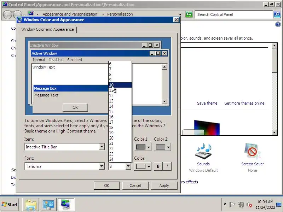The height and width of the screenshot is (212, 283).
Task: Toggle Italic font style button
Action: (167, 166)
